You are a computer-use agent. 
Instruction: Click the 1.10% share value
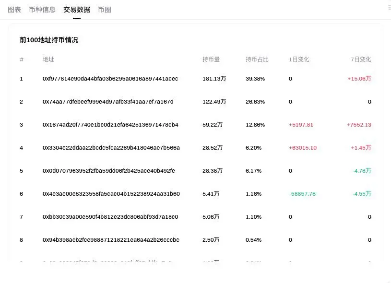(254, 217)
